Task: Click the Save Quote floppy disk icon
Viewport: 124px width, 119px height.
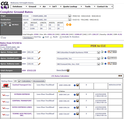Action: 68,70
